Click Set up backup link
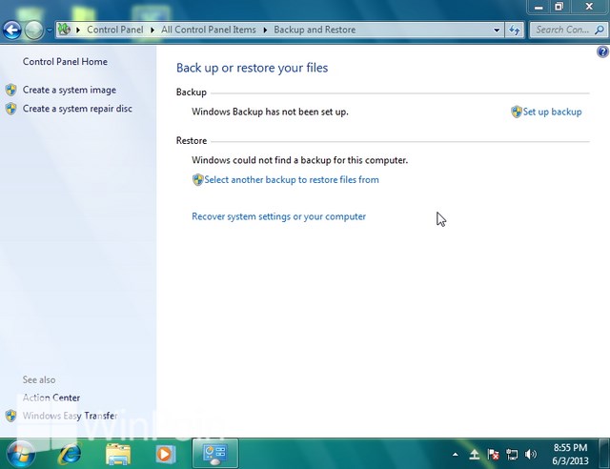The width and height of the screenshot is (610, 469). (552, 112)
